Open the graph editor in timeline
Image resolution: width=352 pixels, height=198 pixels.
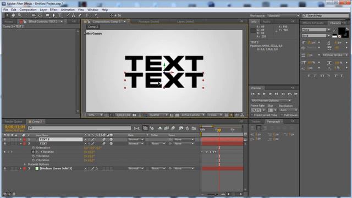click(x=194, y=128)
